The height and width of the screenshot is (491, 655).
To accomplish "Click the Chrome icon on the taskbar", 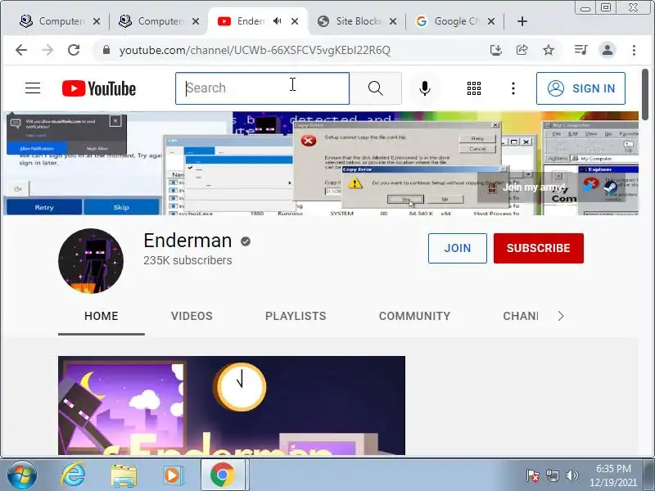I will pos(222,475).
